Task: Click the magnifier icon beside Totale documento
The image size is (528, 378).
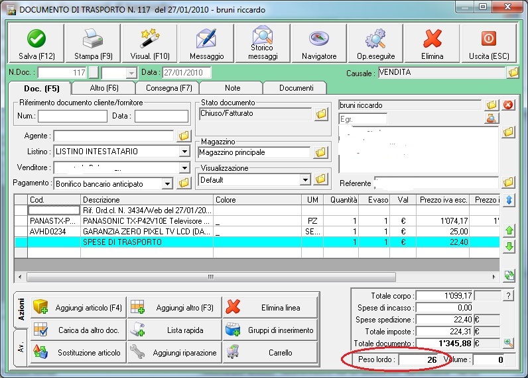Action: (x=509, y=343)
